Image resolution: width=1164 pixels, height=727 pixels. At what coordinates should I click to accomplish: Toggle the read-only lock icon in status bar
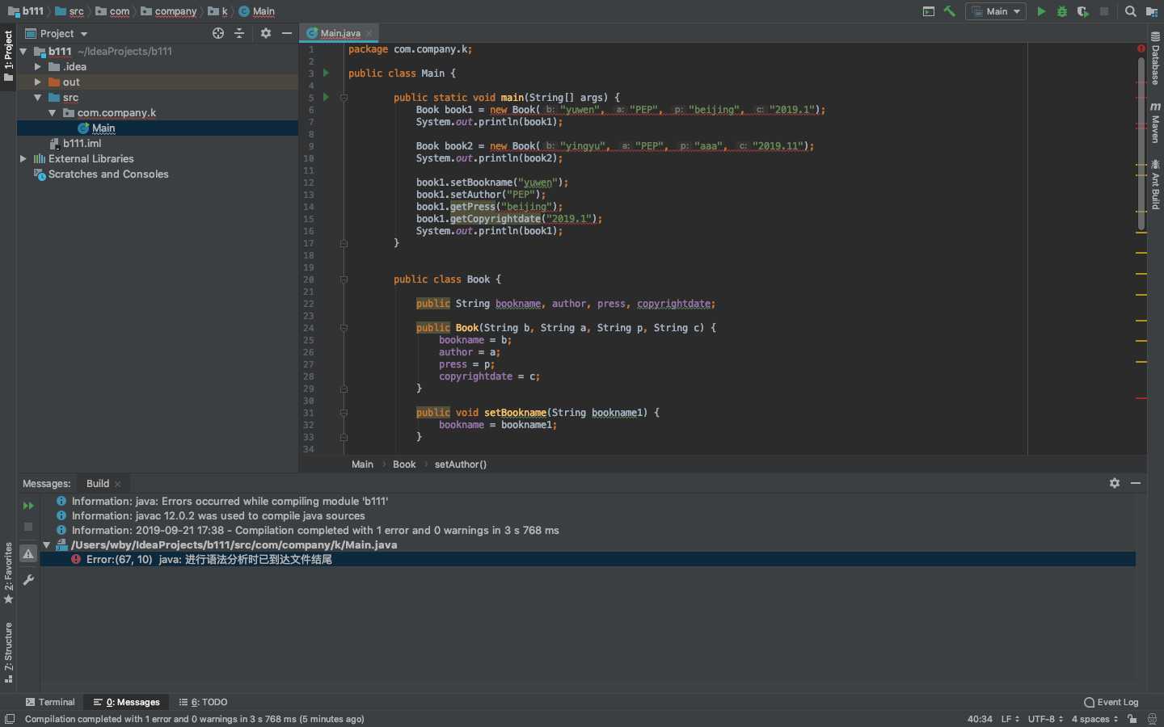1132,719
